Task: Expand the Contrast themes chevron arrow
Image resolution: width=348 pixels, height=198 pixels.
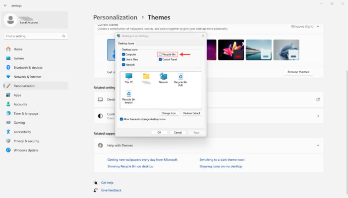Action: [x=318, y=116]
